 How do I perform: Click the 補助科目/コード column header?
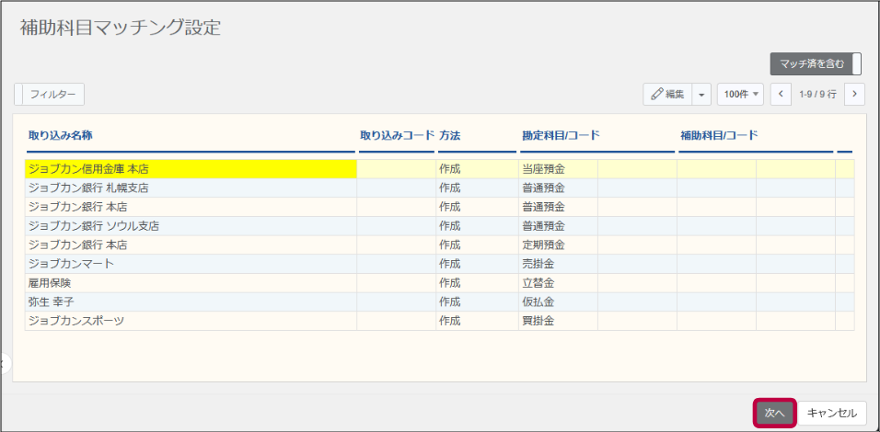[719, 135]
